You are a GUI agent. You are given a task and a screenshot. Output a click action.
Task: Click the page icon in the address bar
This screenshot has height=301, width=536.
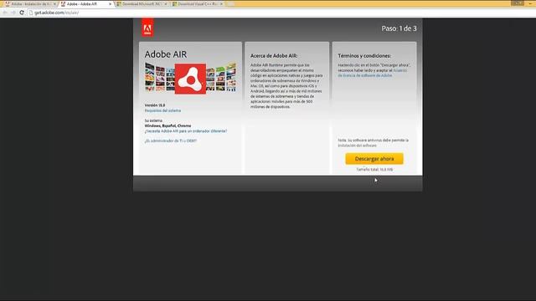(30, 13)
